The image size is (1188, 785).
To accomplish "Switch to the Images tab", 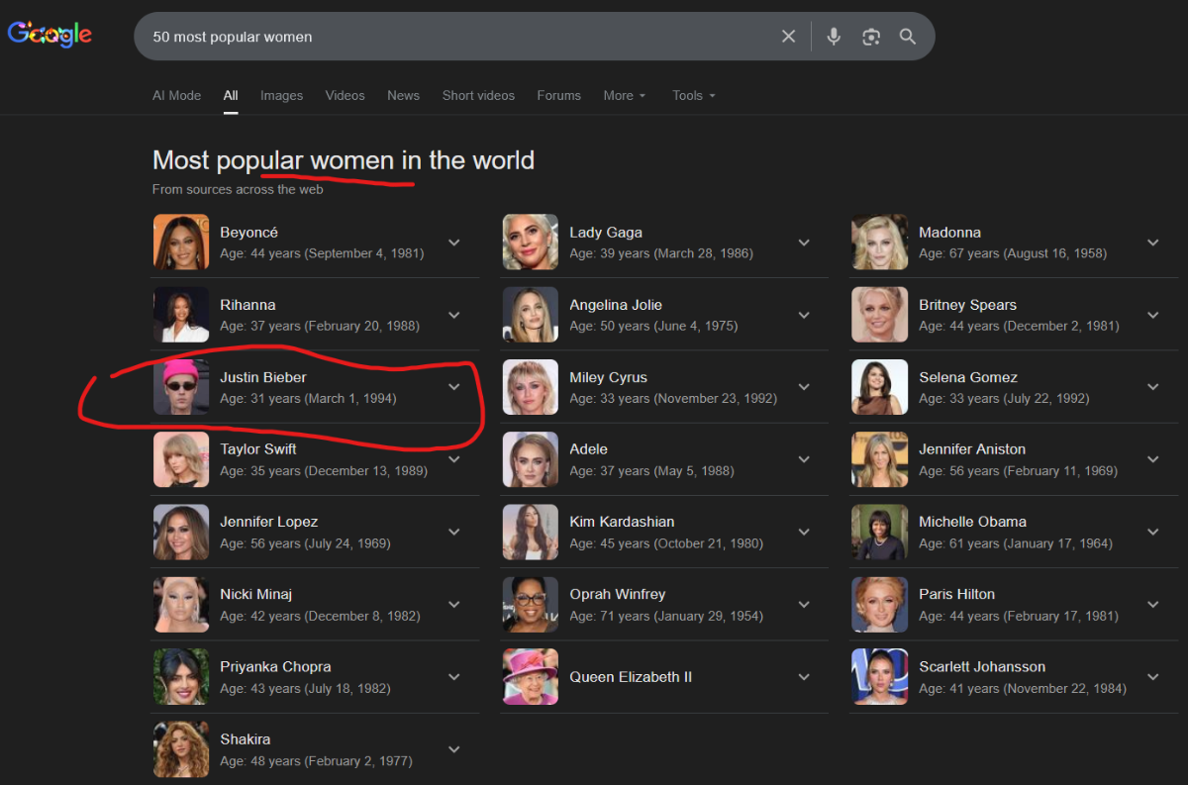I will tap(281, 96).
